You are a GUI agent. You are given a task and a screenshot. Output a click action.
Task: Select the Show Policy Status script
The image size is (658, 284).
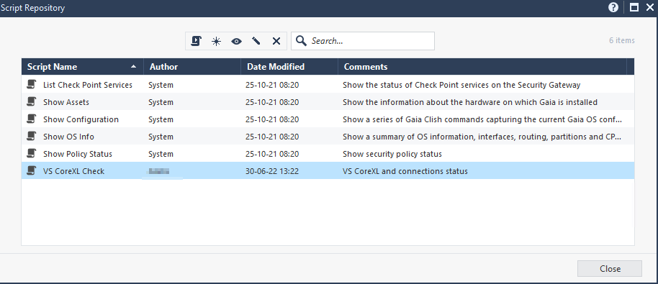[328, 154]
